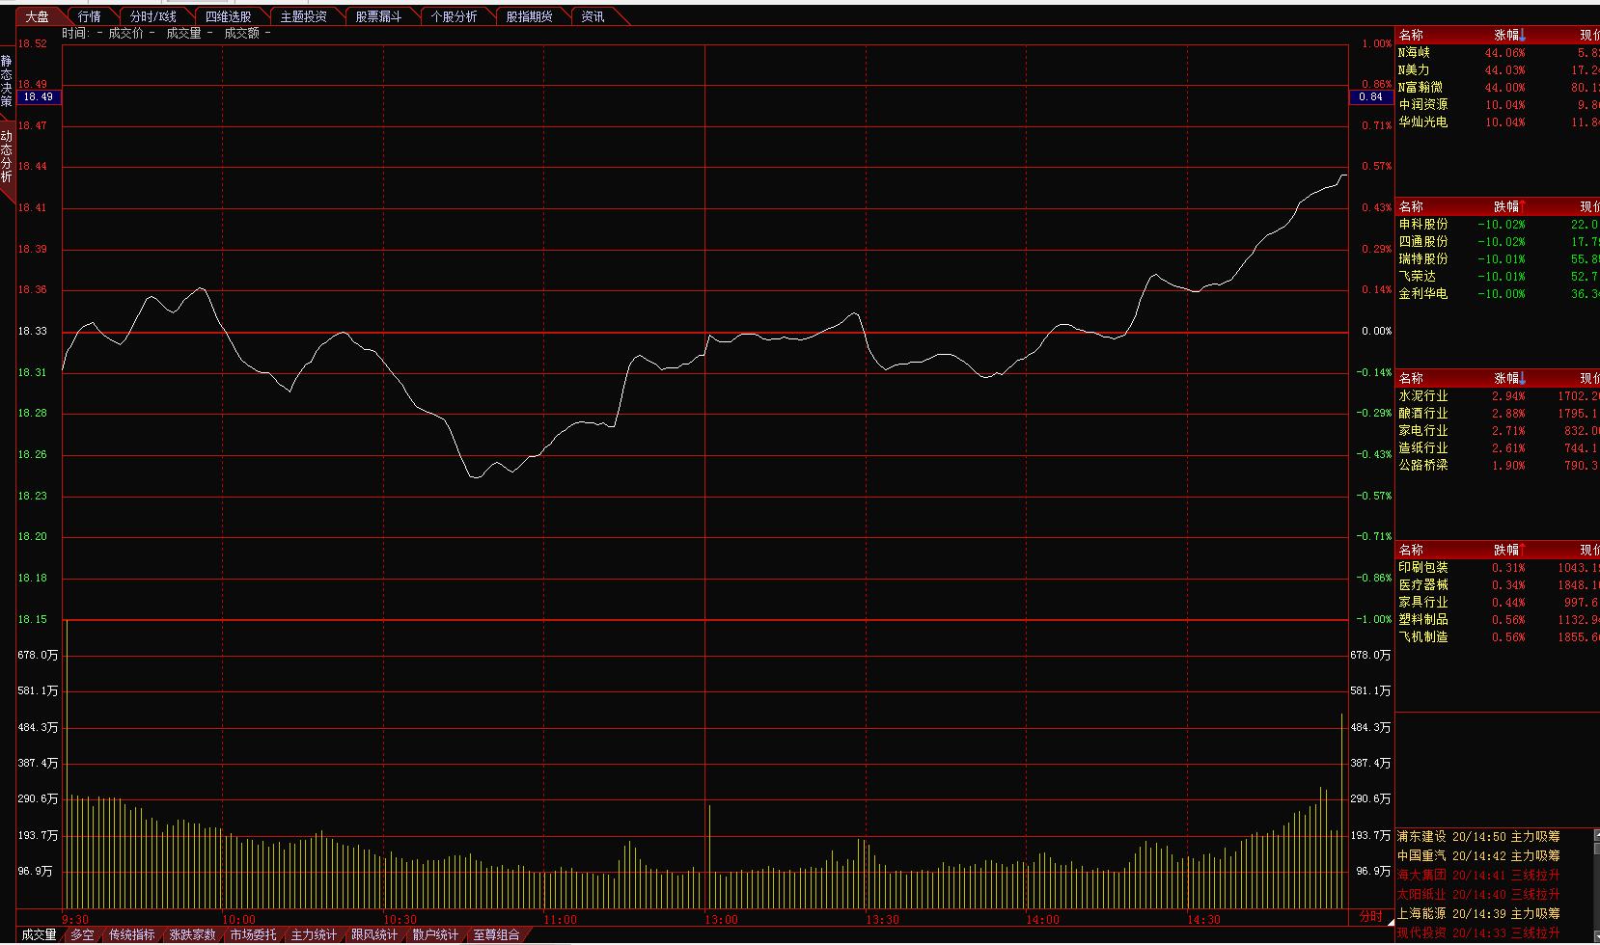The image size is (1600, 945).
Task: Open the 跟风统计 indicator tab
Action: 375,935
